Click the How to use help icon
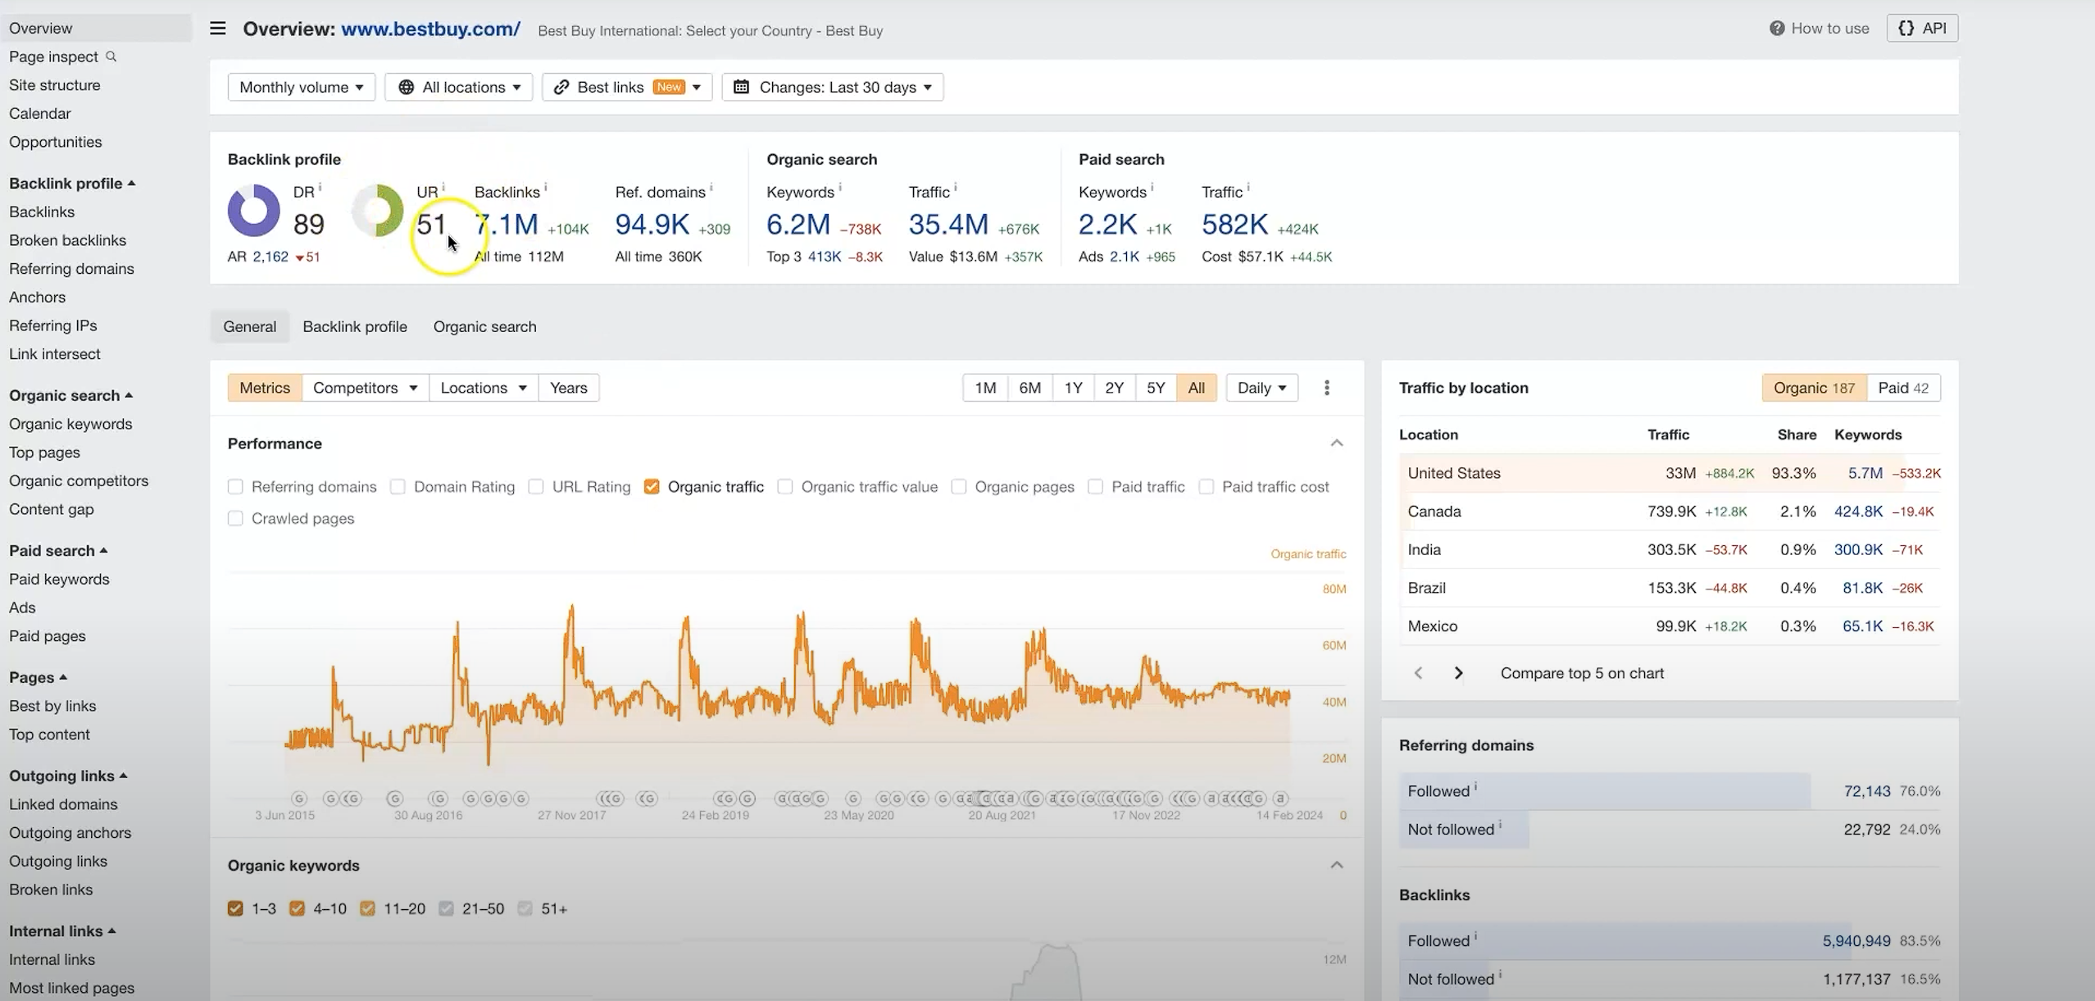Viewport: 2095px width, 1001px height. pos(1776,29)
